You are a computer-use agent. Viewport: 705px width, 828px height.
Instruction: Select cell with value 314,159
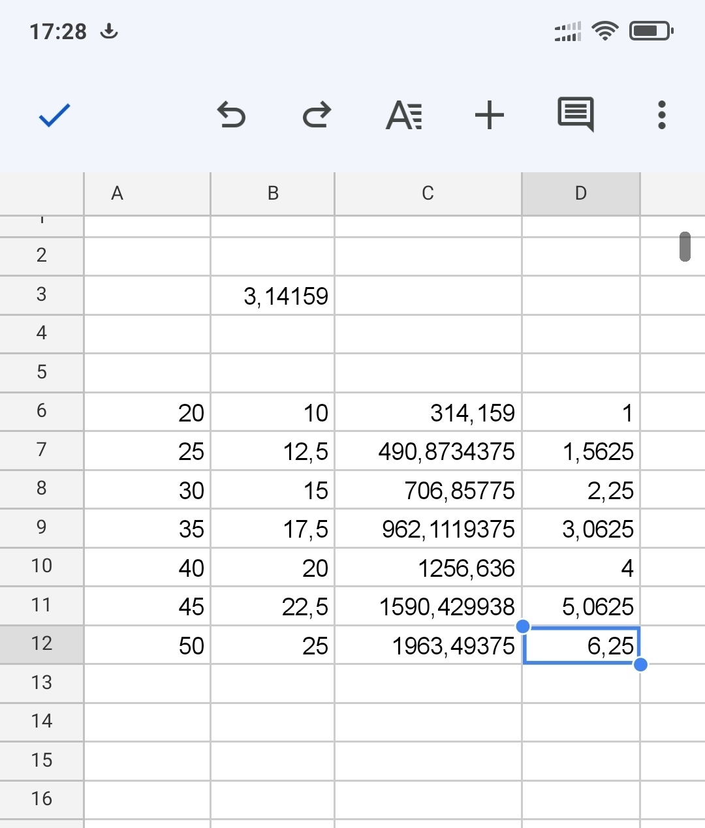click(428, 412)
